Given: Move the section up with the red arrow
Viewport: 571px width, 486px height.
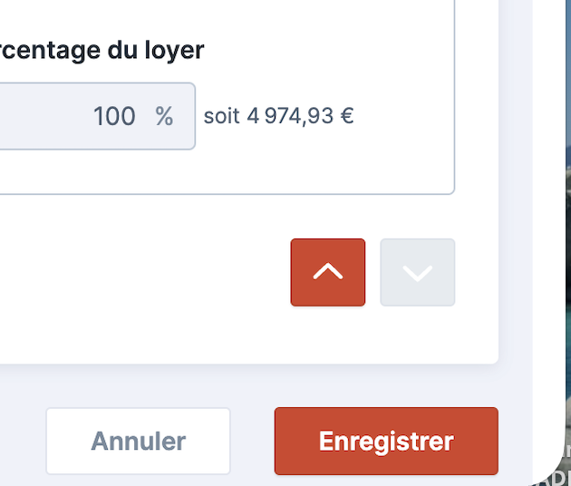Looking at the screenshot, I should point(327,272).
